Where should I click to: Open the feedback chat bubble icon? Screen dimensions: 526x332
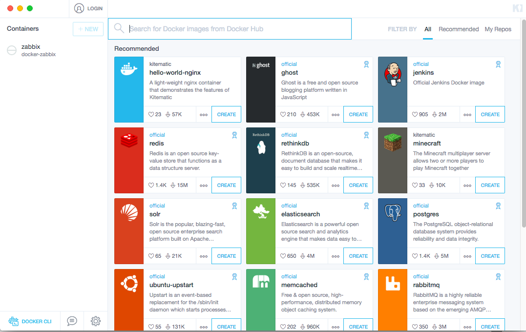click(72, 321)
